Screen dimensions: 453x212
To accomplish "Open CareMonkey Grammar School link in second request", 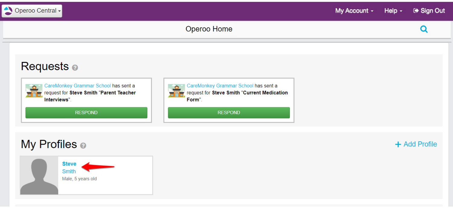I will pos(220,86).
